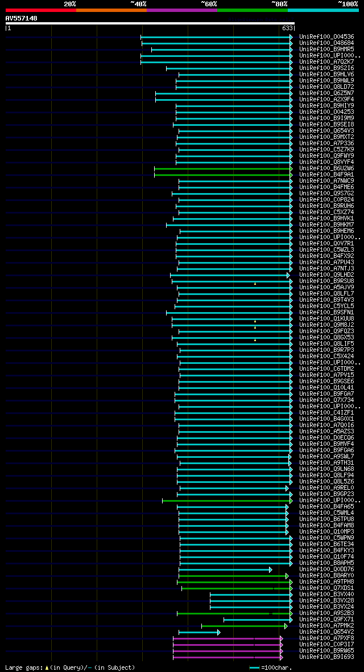364x672 pixels.
Task: Open hit UniRef100_B9S2I6
Action: point(326,68)
